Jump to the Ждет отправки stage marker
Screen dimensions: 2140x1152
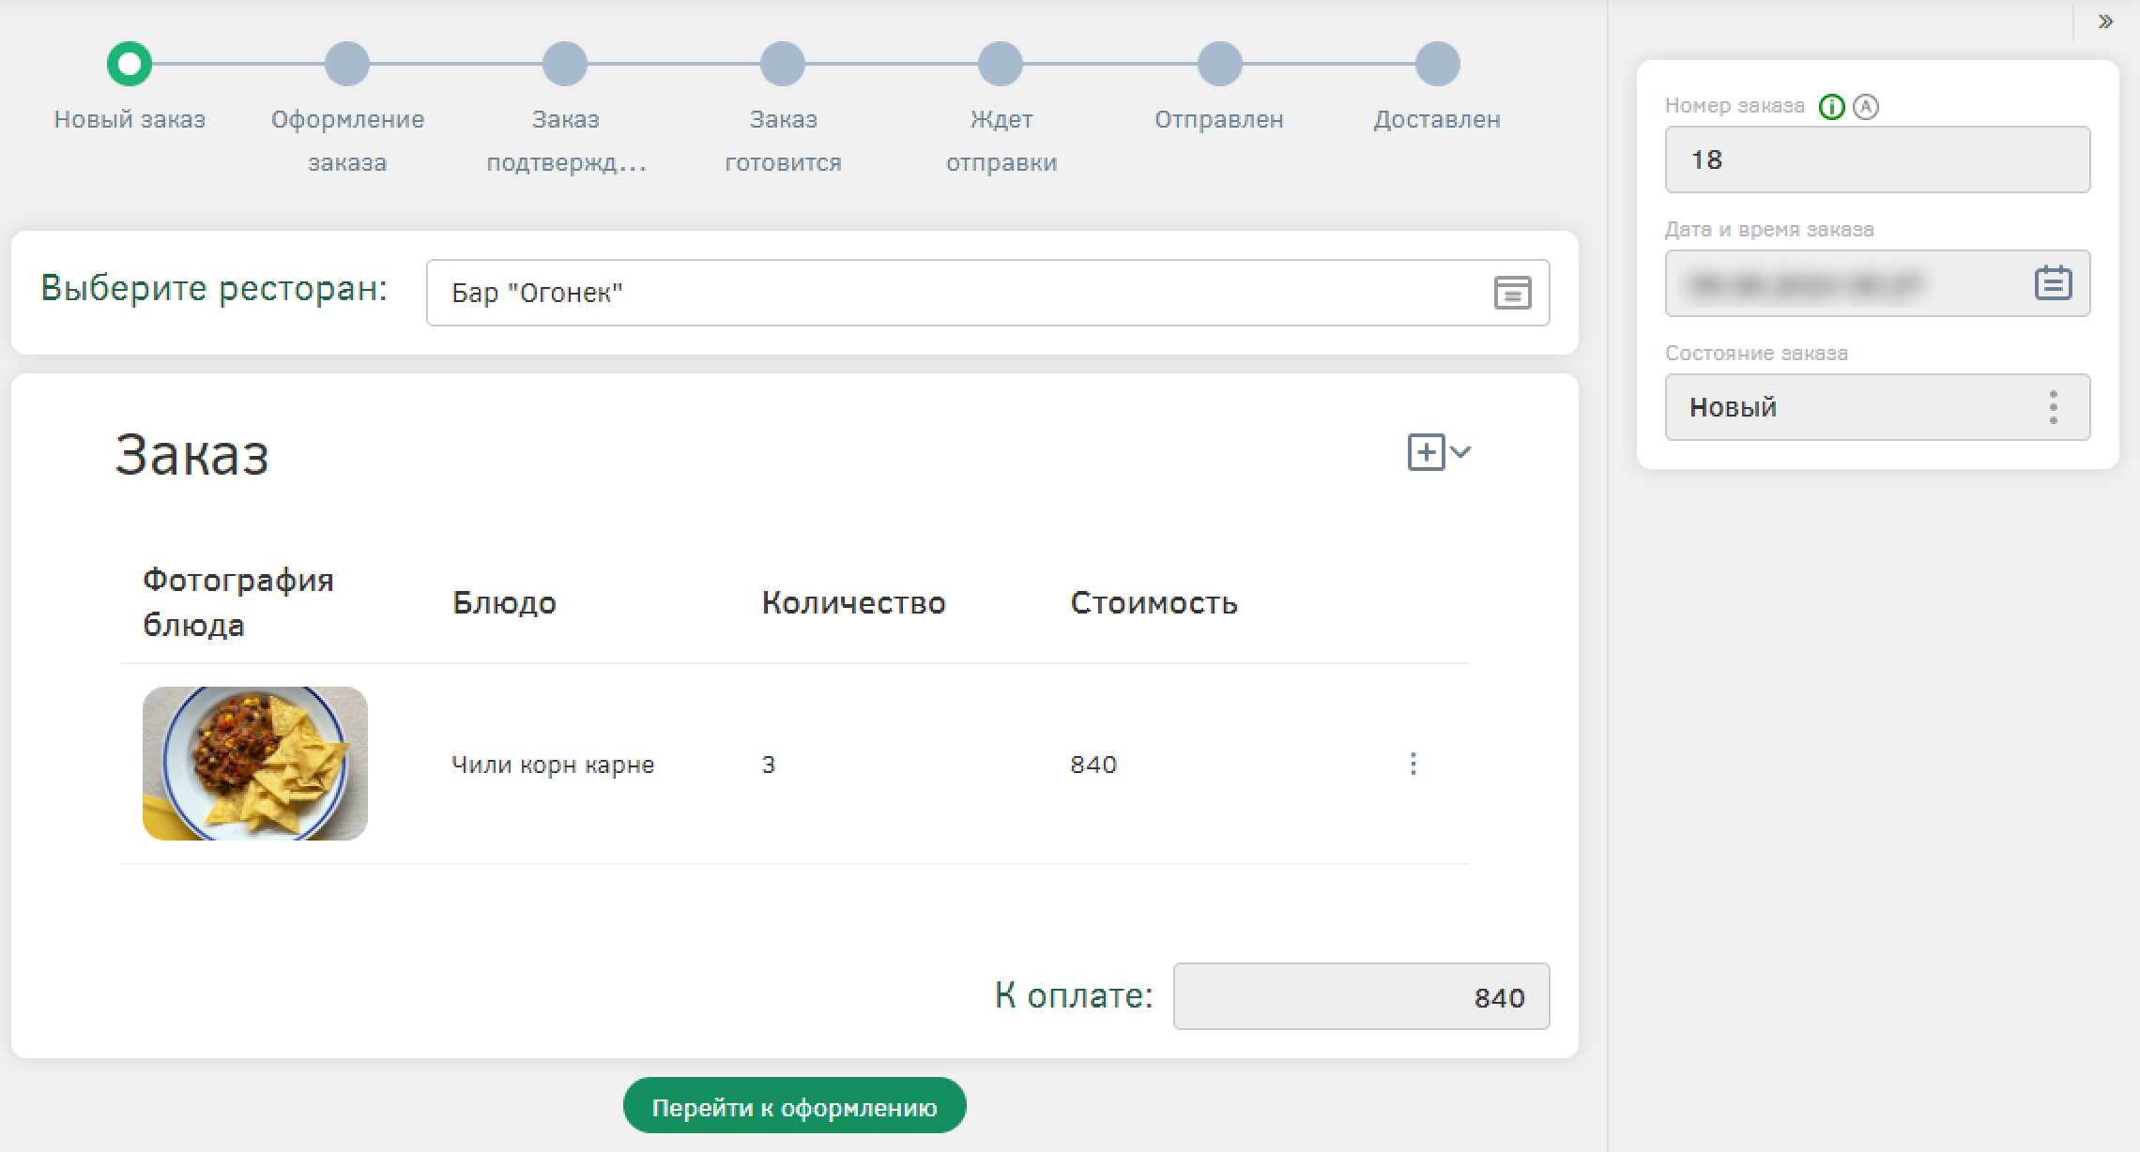(1001, 64)
